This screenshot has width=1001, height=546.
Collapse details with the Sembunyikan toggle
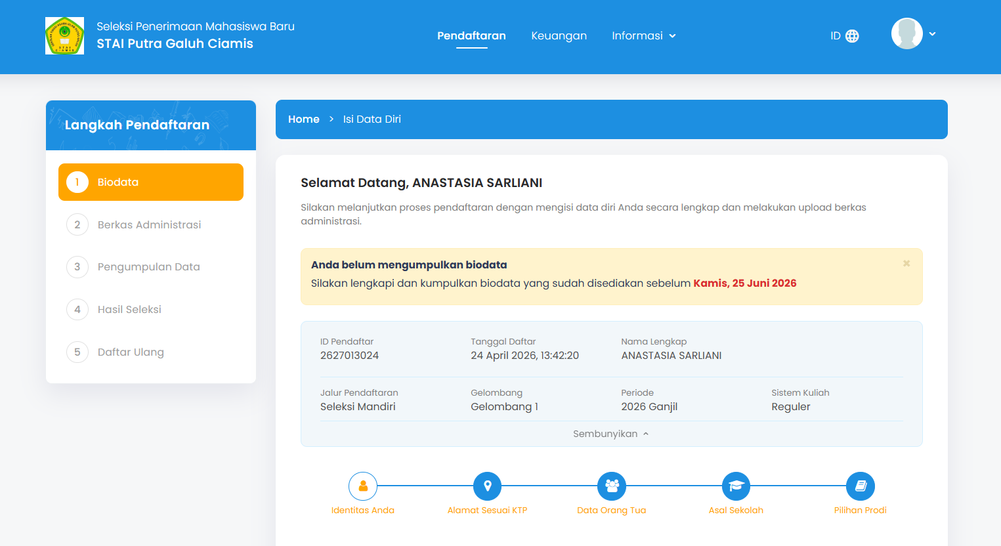[610, 434]
